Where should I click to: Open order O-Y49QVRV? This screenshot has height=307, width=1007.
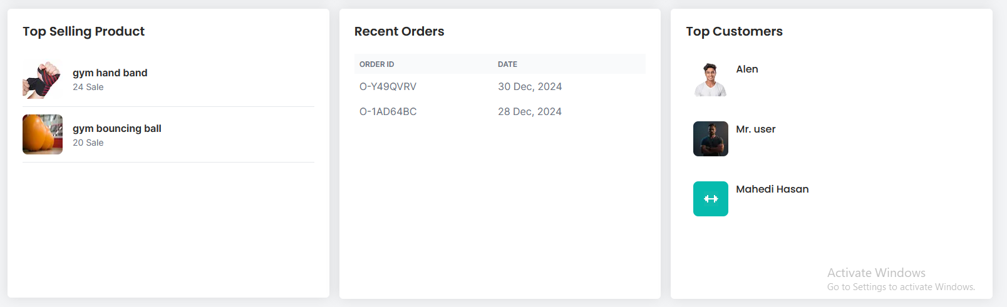point(388,87)
